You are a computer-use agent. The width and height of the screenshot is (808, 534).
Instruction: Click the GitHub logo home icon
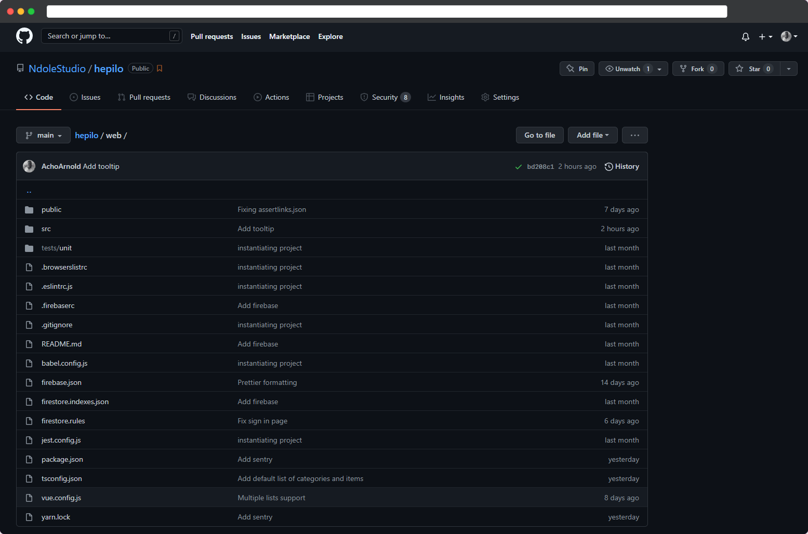[x=24, y=36]
